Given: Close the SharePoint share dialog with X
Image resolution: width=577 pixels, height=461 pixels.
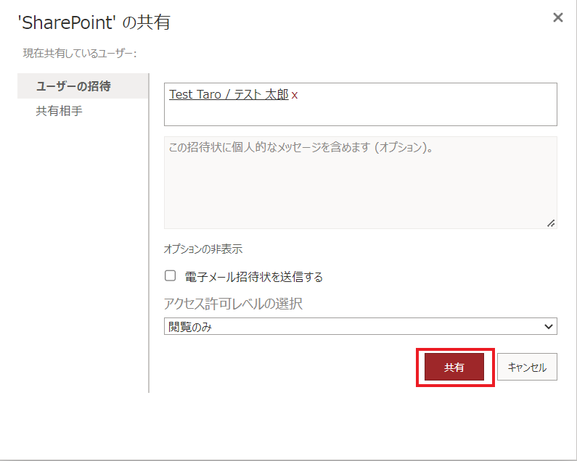Looking at the screenshot, I should [x=558, y=17].
